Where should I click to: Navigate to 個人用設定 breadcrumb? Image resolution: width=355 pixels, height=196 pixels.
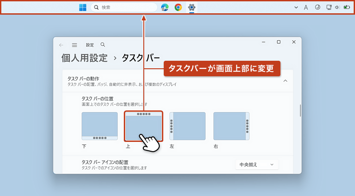pos(84,58)
